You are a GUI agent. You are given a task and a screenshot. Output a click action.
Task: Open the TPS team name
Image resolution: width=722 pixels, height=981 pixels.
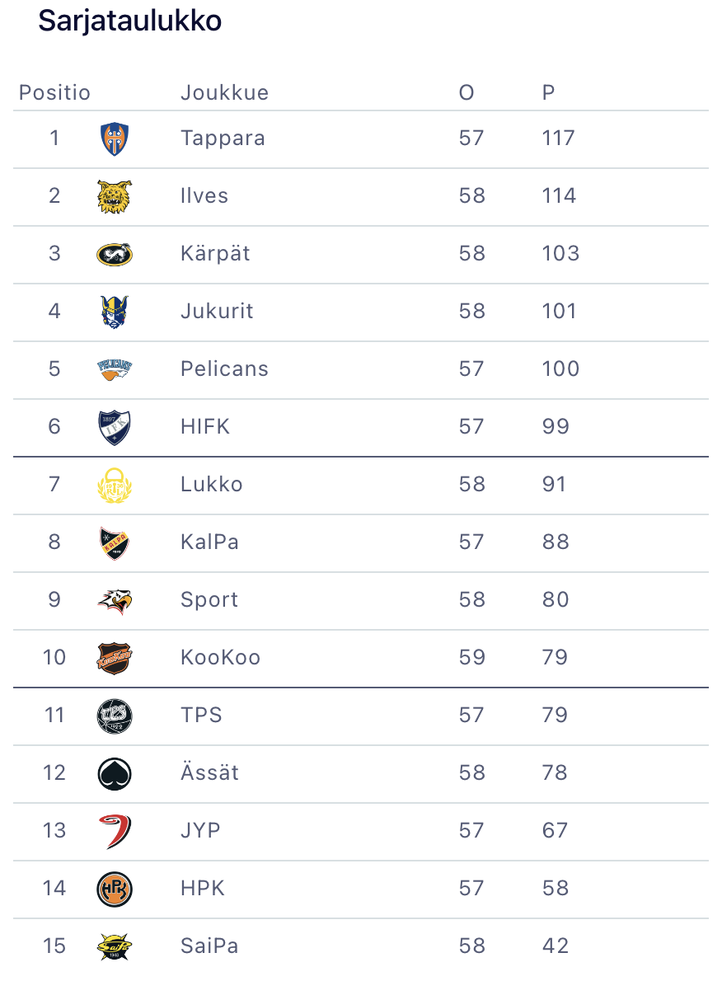(202, 715)
